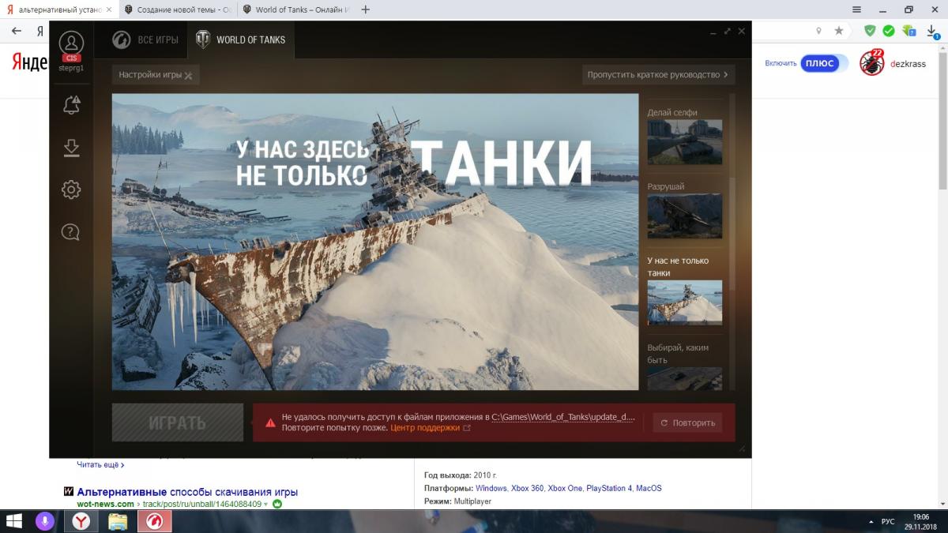Image resolution: width=948 pixels, height=533 pixels.
Task: Open the Центр поддержки link
Action: [x=425, y=428]
